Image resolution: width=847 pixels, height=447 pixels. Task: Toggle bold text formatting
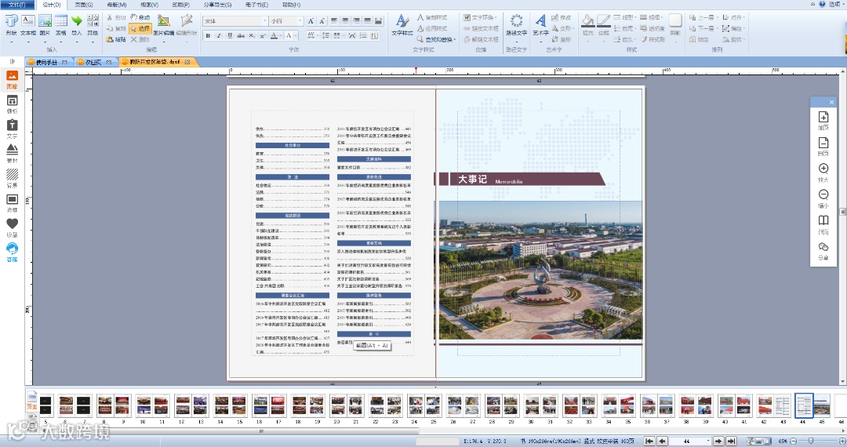[208, 35]
